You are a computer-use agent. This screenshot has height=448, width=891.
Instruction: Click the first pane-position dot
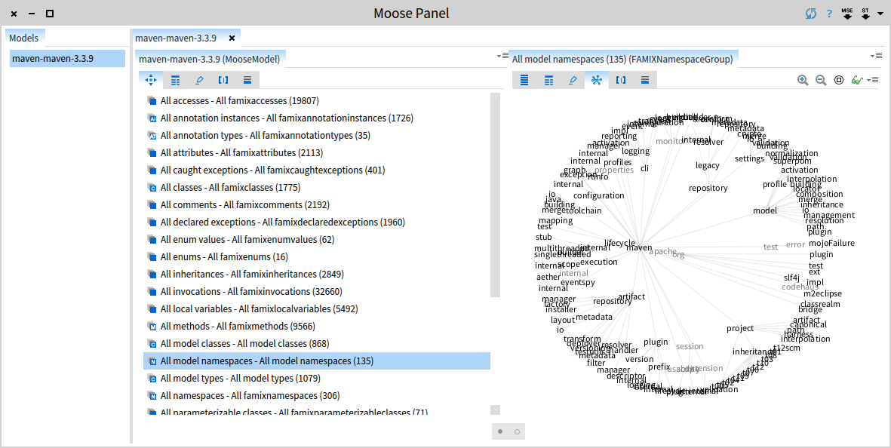click(x=500, y=431)
